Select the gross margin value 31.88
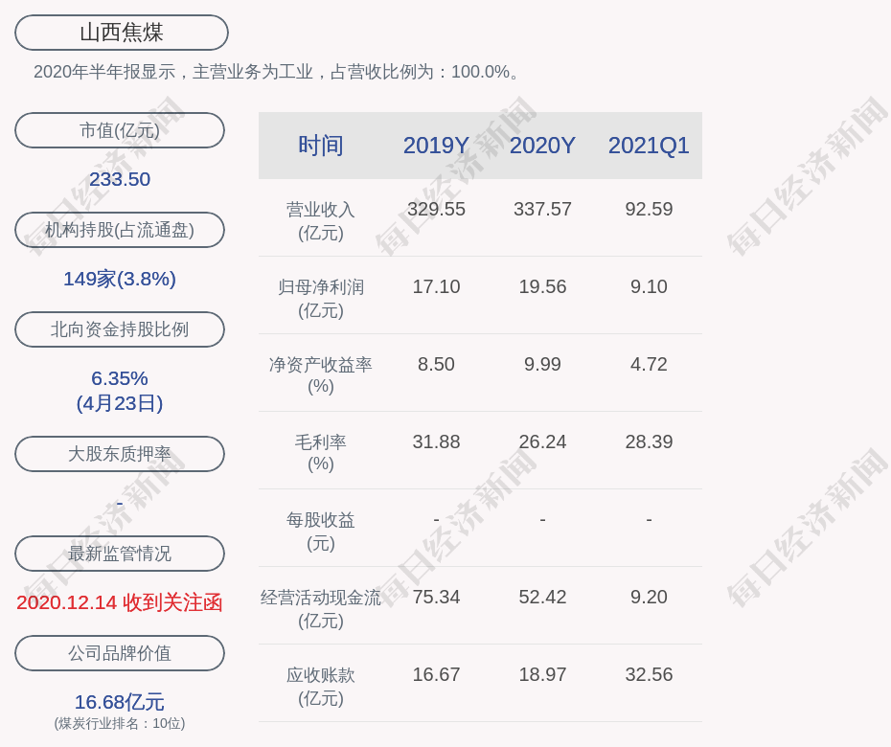 coord(437,441)
